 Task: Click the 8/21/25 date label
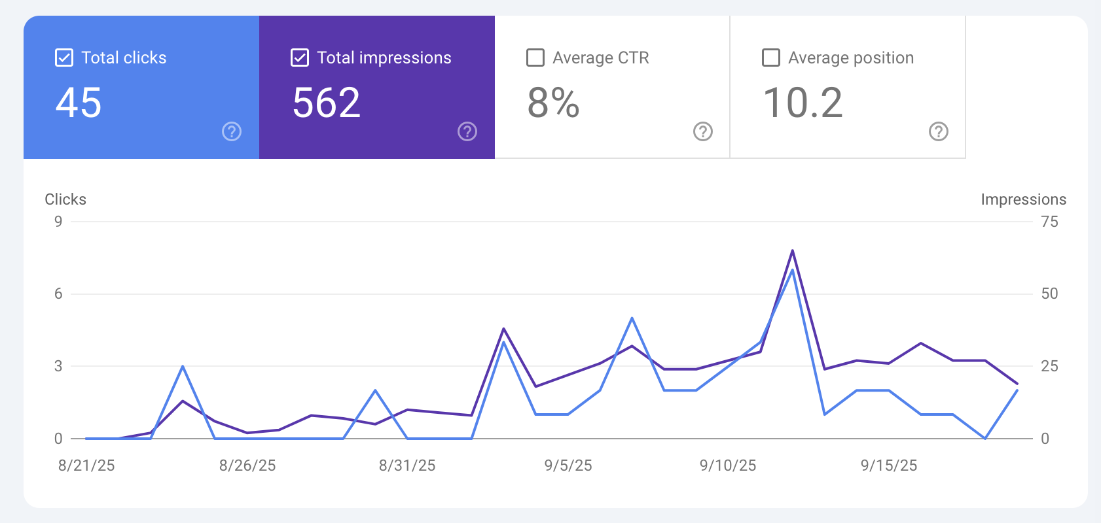pyautogui.click(x=86, y=465)
